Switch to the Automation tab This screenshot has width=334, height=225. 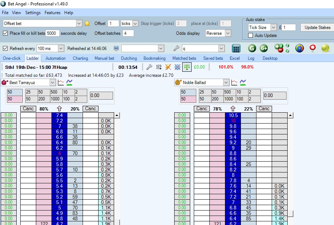tap(55, 58)
